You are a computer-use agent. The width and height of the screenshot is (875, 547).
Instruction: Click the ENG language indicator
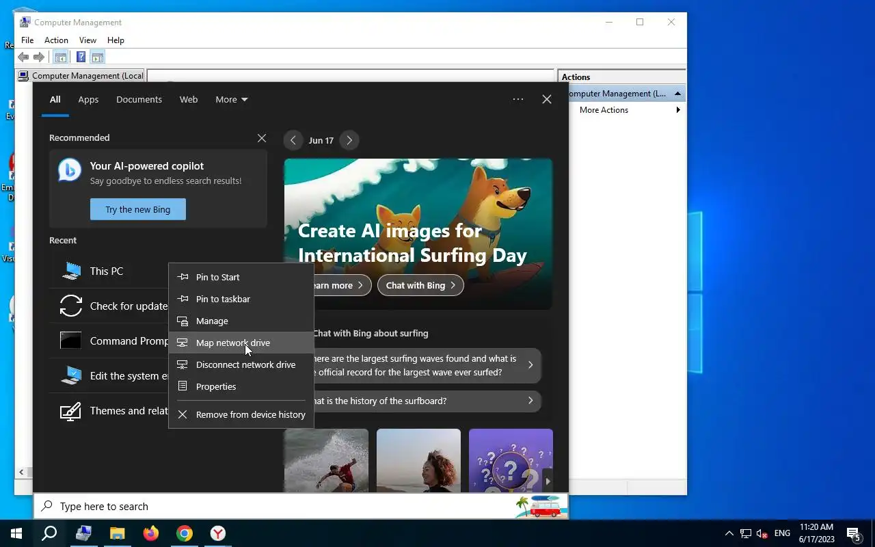[782, 533]
